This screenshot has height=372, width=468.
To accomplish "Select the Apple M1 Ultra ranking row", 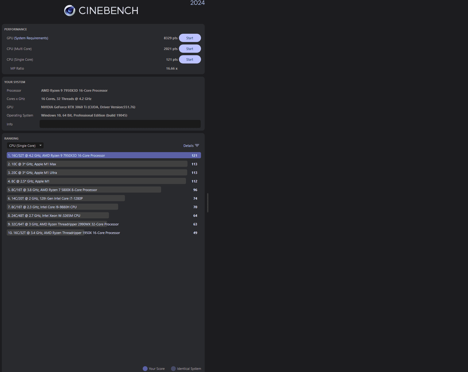I will tap(104, 173).
